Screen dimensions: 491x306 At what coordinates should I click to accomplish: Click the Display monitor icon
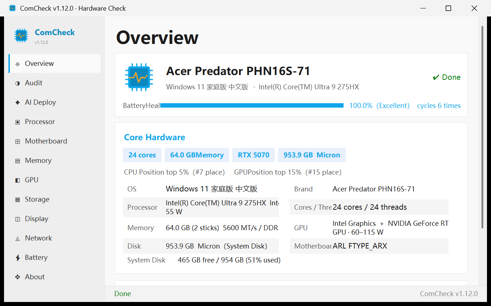pos(18,219)
